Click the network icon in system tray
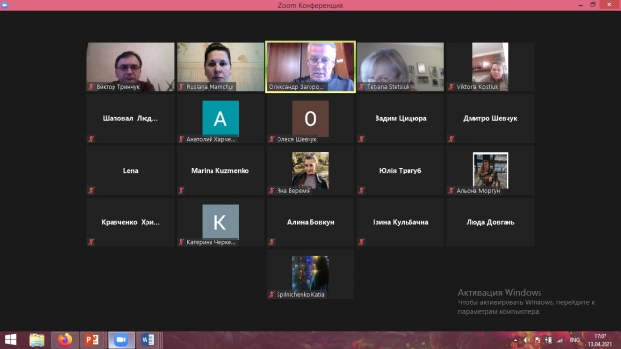Screen dimensions: 621x349 coord(560,340)
